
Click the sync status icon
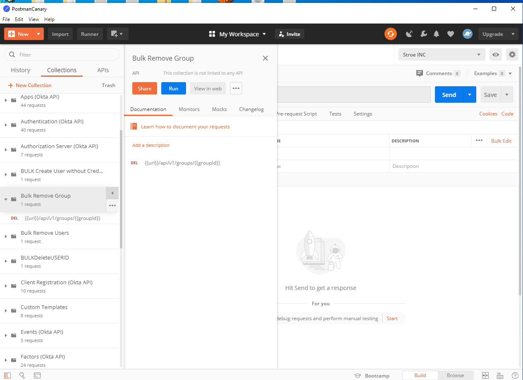click(x=390, y=34)
